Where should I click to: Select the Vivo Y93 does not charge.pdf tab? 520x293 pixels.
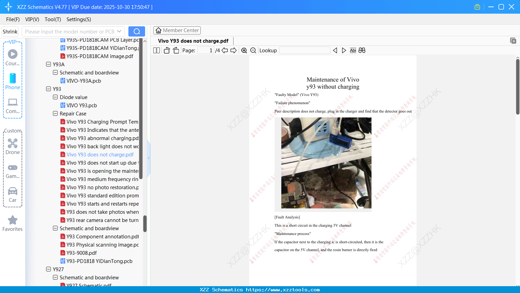click(x=193, y=41)
